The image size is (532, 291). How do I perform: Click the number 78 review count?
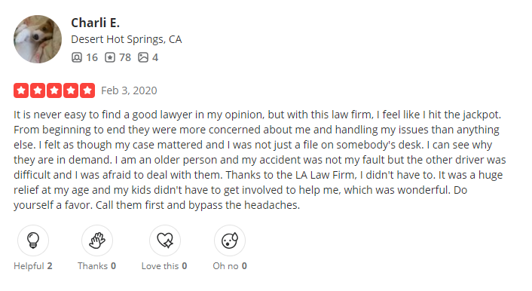125,57
